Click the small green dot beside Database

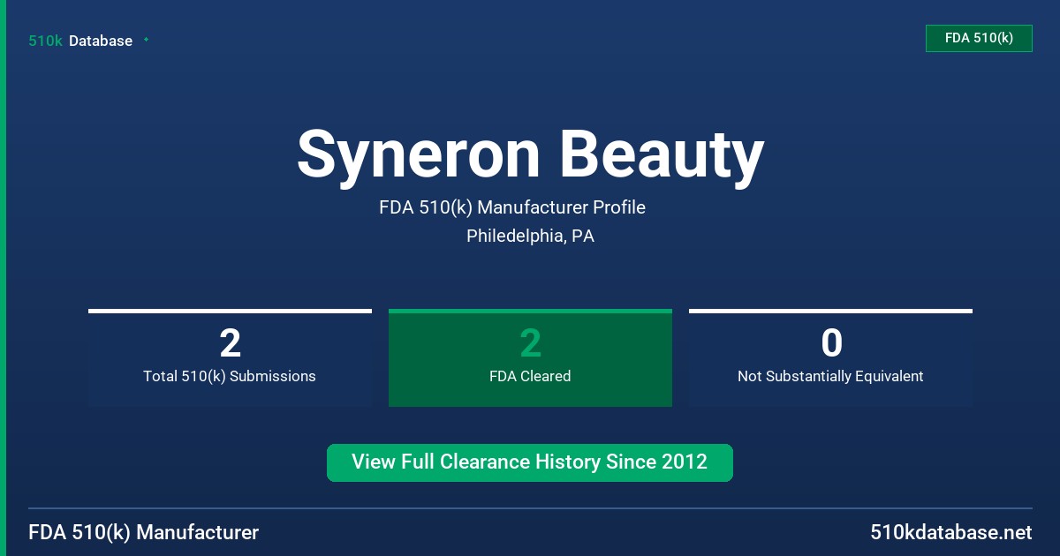click(146, 40)
